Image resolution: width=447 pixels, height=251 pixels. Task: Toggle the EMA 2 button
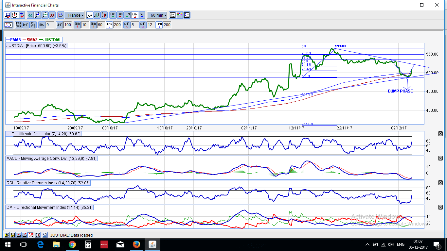click(93, 25)
